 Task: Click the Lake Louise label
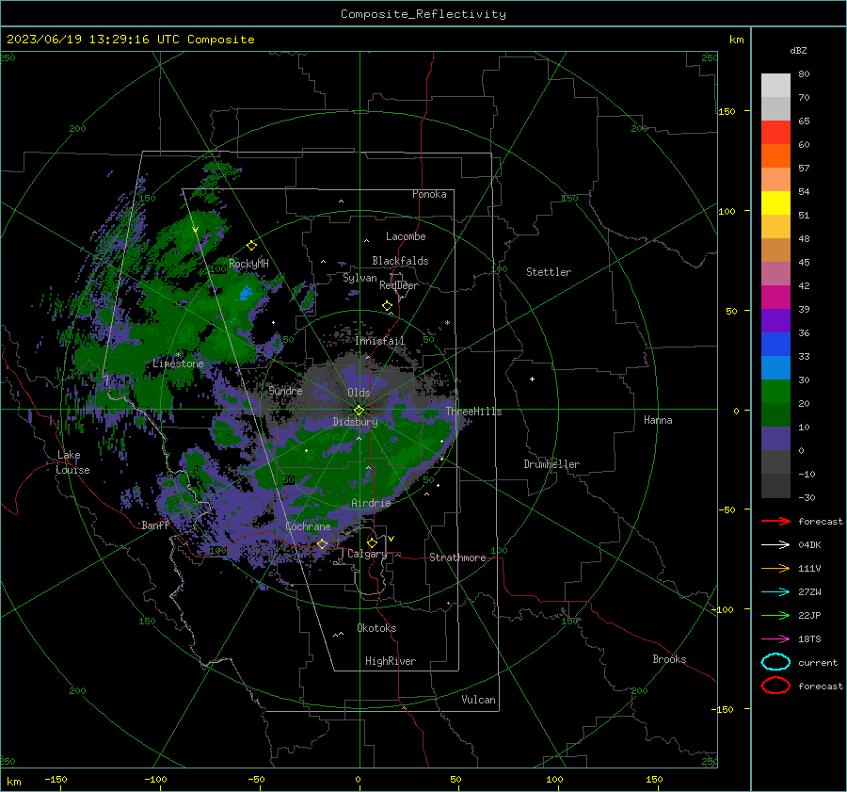tap(72, 462)
